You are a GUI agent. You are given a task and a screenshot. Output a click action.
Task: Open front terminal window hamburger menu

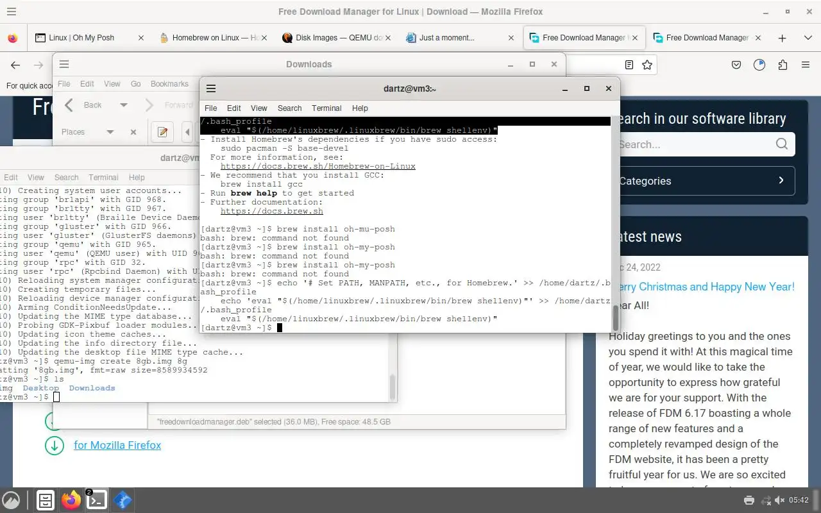(211, 88)
